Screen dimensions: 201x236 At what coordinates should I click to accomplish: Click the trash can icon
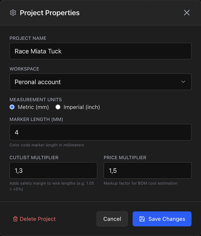[15, 219]
